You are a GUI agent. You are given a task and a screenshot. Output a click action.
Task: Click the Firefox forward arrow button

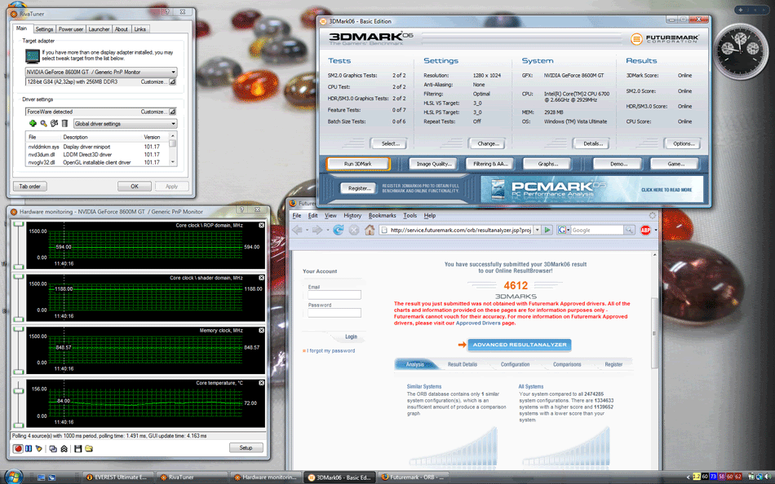tap(317, 230)
